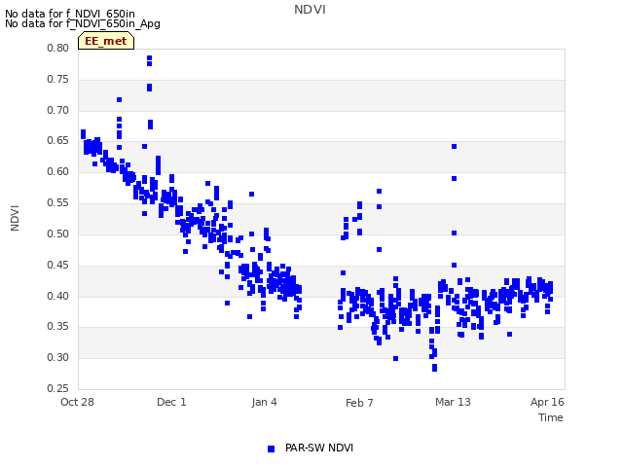Click the Mar 13 x-axis tick label

(453, 402)
